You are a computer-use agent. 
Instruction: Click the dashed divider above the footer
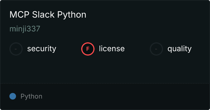coord(105,83)
